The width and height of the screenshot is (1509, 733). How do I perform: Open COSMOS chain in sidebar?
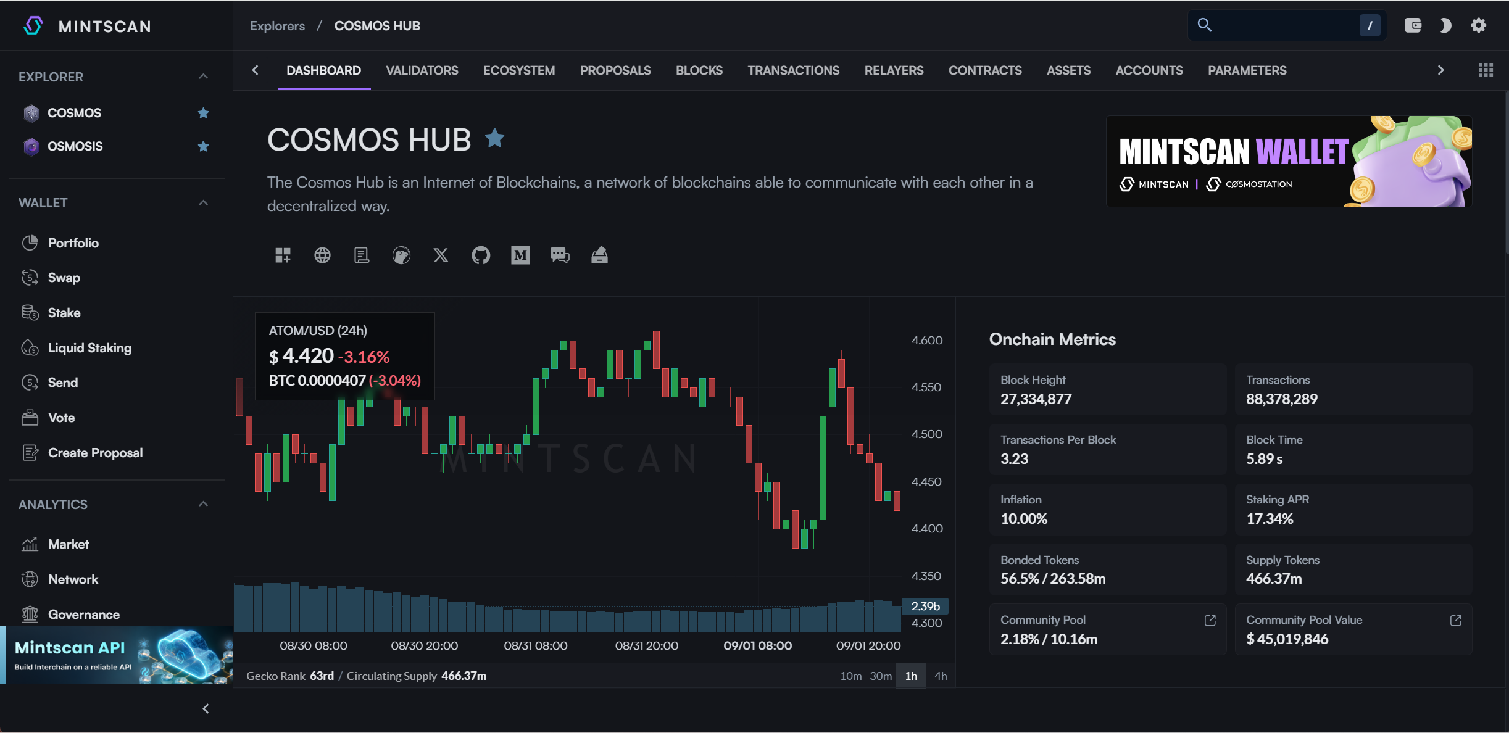click(x=74, y=113)
